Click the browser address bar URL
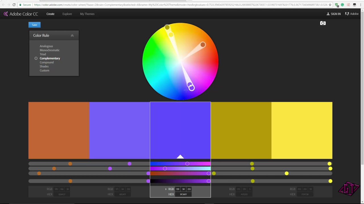The height and width of the screenshot is (204, 364). (181, 5)
